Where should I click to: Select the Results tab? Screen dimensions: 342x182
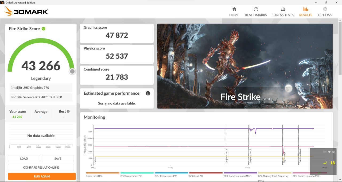click(x=306, y=12)
